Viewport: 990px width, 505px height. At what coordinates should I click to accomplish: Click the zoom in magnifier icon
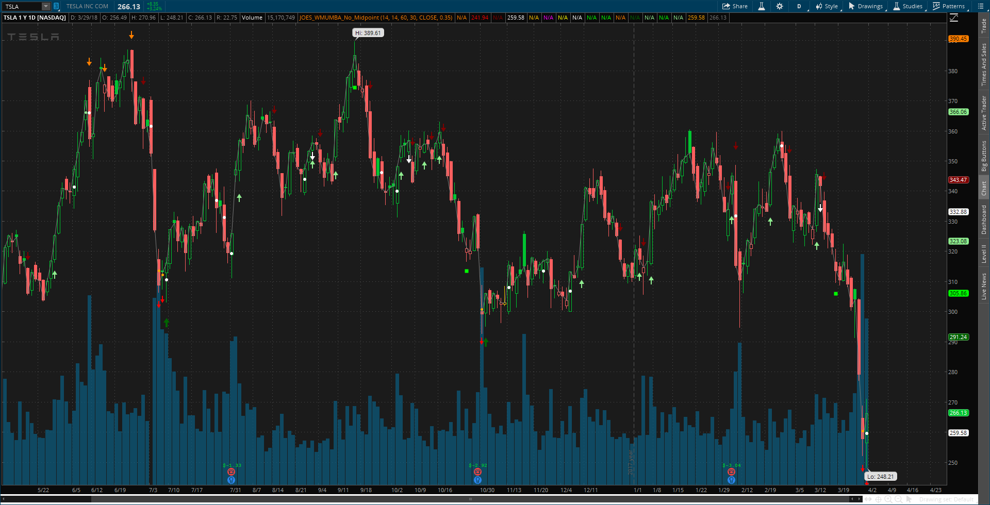pos(888,499)
